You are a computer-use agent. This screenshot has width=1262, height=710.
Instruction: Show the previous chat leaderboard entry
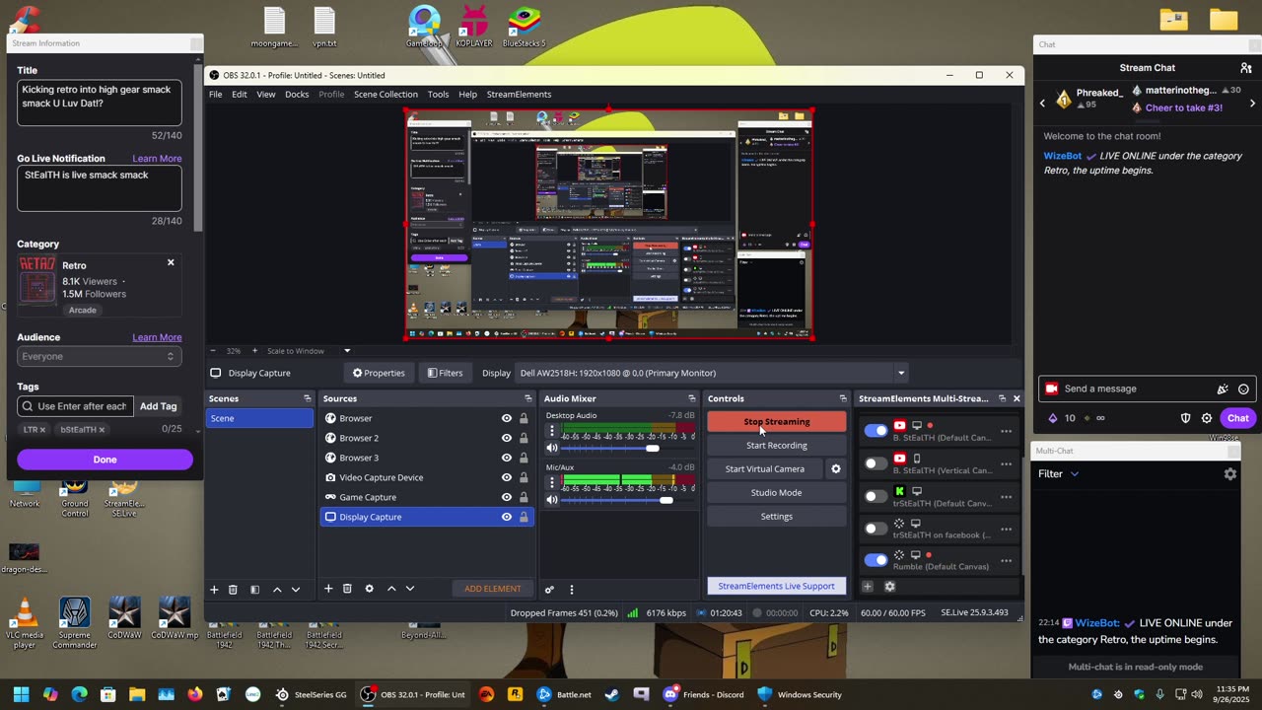click(1042, 103)
